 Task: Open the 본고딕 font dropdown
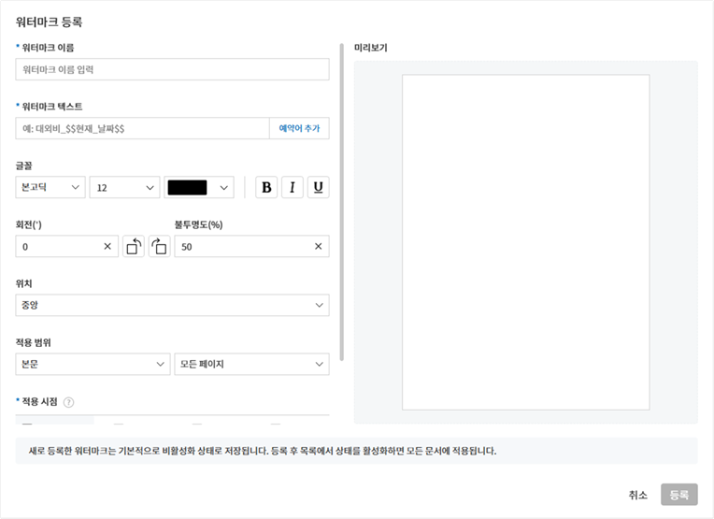(50, 188)
